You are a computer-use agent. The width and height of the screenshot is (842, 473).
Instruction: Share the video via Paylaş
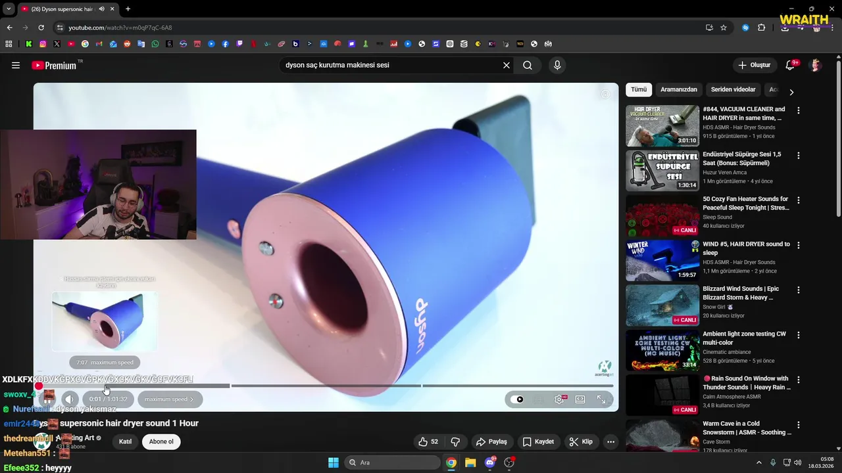491,441
